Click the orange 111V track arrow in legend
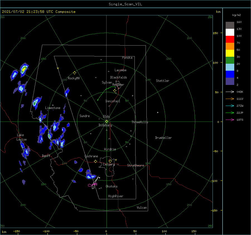This screenshot has width=251, height=235. pos(230,99)
